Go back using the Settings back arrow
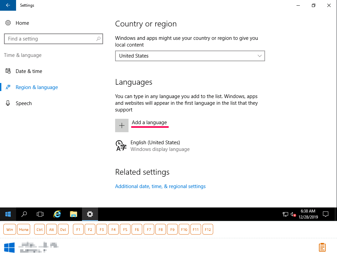The width and height of the screenshot is (337, 257). click(8, 5)
